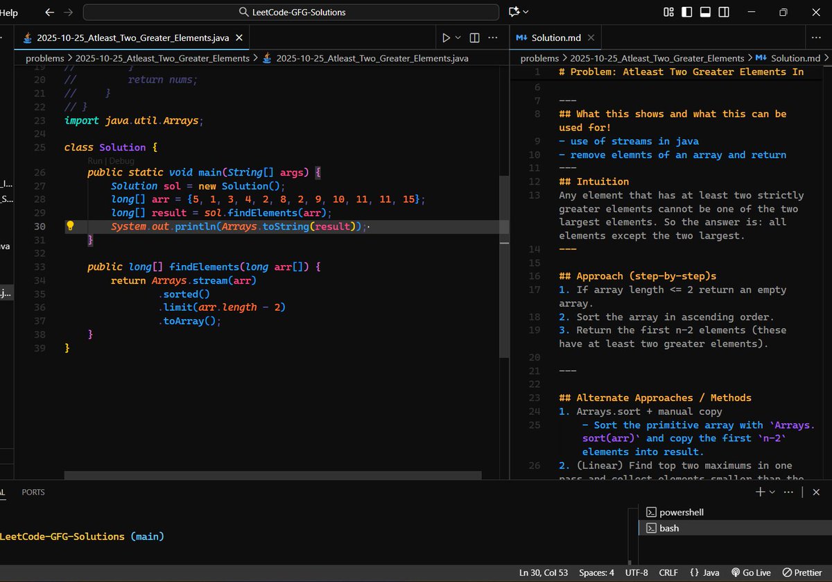Select the powershell terminal entry
This screenshot has height=582, width=832.
(681, 512)
